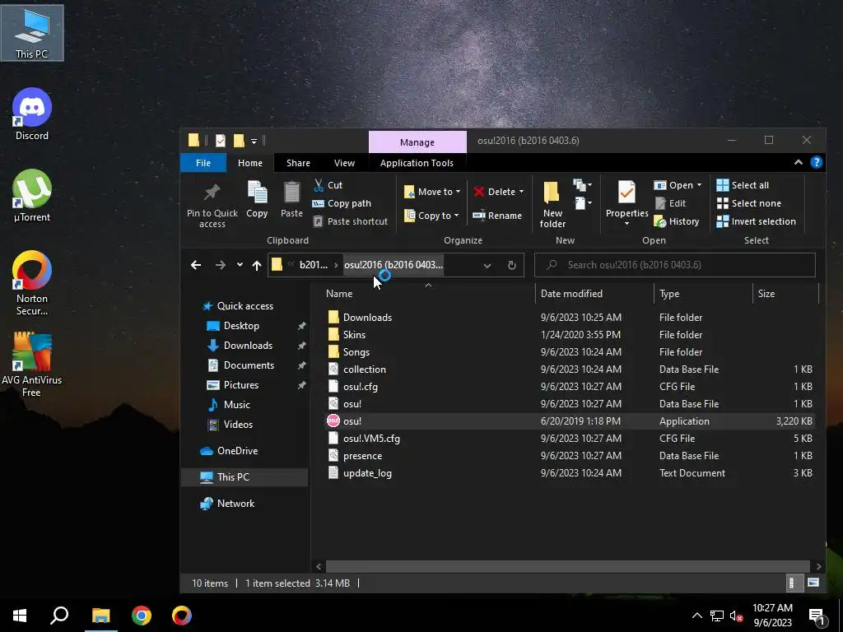Open the Move to dropdown
Screen dimensions: 843x632
432,192
